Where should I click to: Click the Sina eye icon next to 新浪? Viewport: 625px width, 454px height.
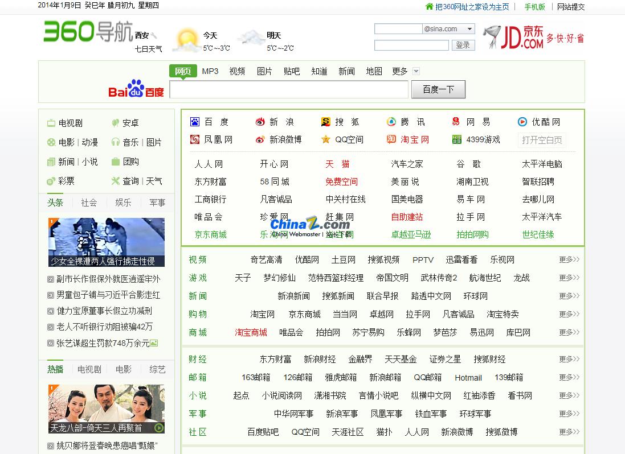[260, 122]
